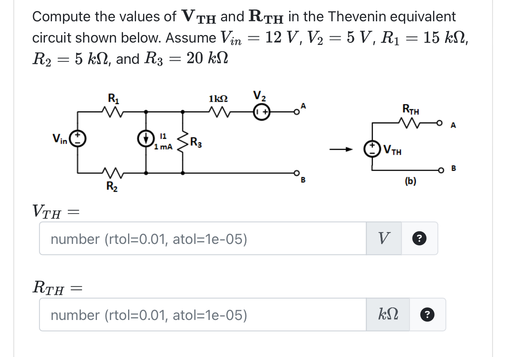Open the help popup for the VTH answer
Viewport: 506px width, 357px height.
coord(419,238)
